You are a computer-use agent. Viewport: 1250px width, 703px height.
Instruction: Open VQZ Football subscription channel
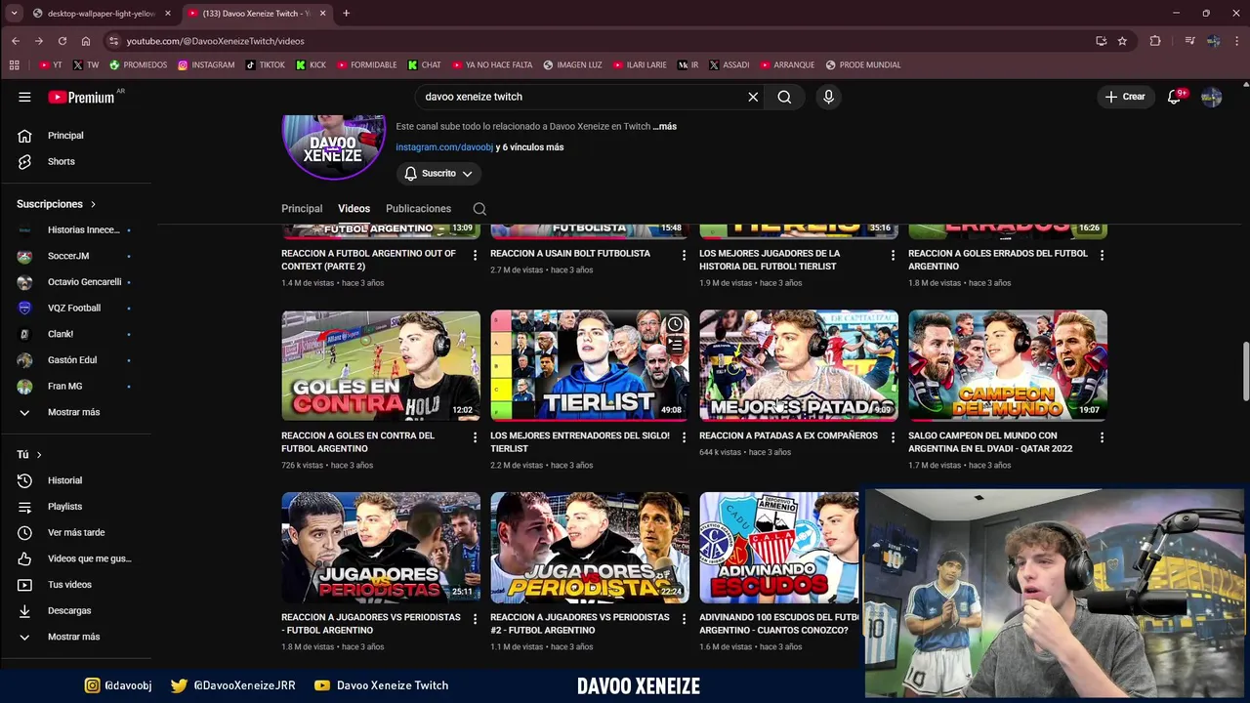point(76,308)
